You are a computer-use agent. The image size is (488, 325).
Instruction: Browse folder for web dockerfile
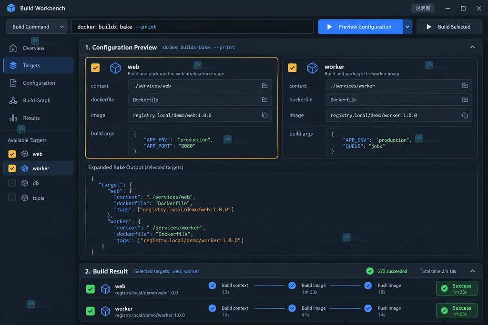264,100
